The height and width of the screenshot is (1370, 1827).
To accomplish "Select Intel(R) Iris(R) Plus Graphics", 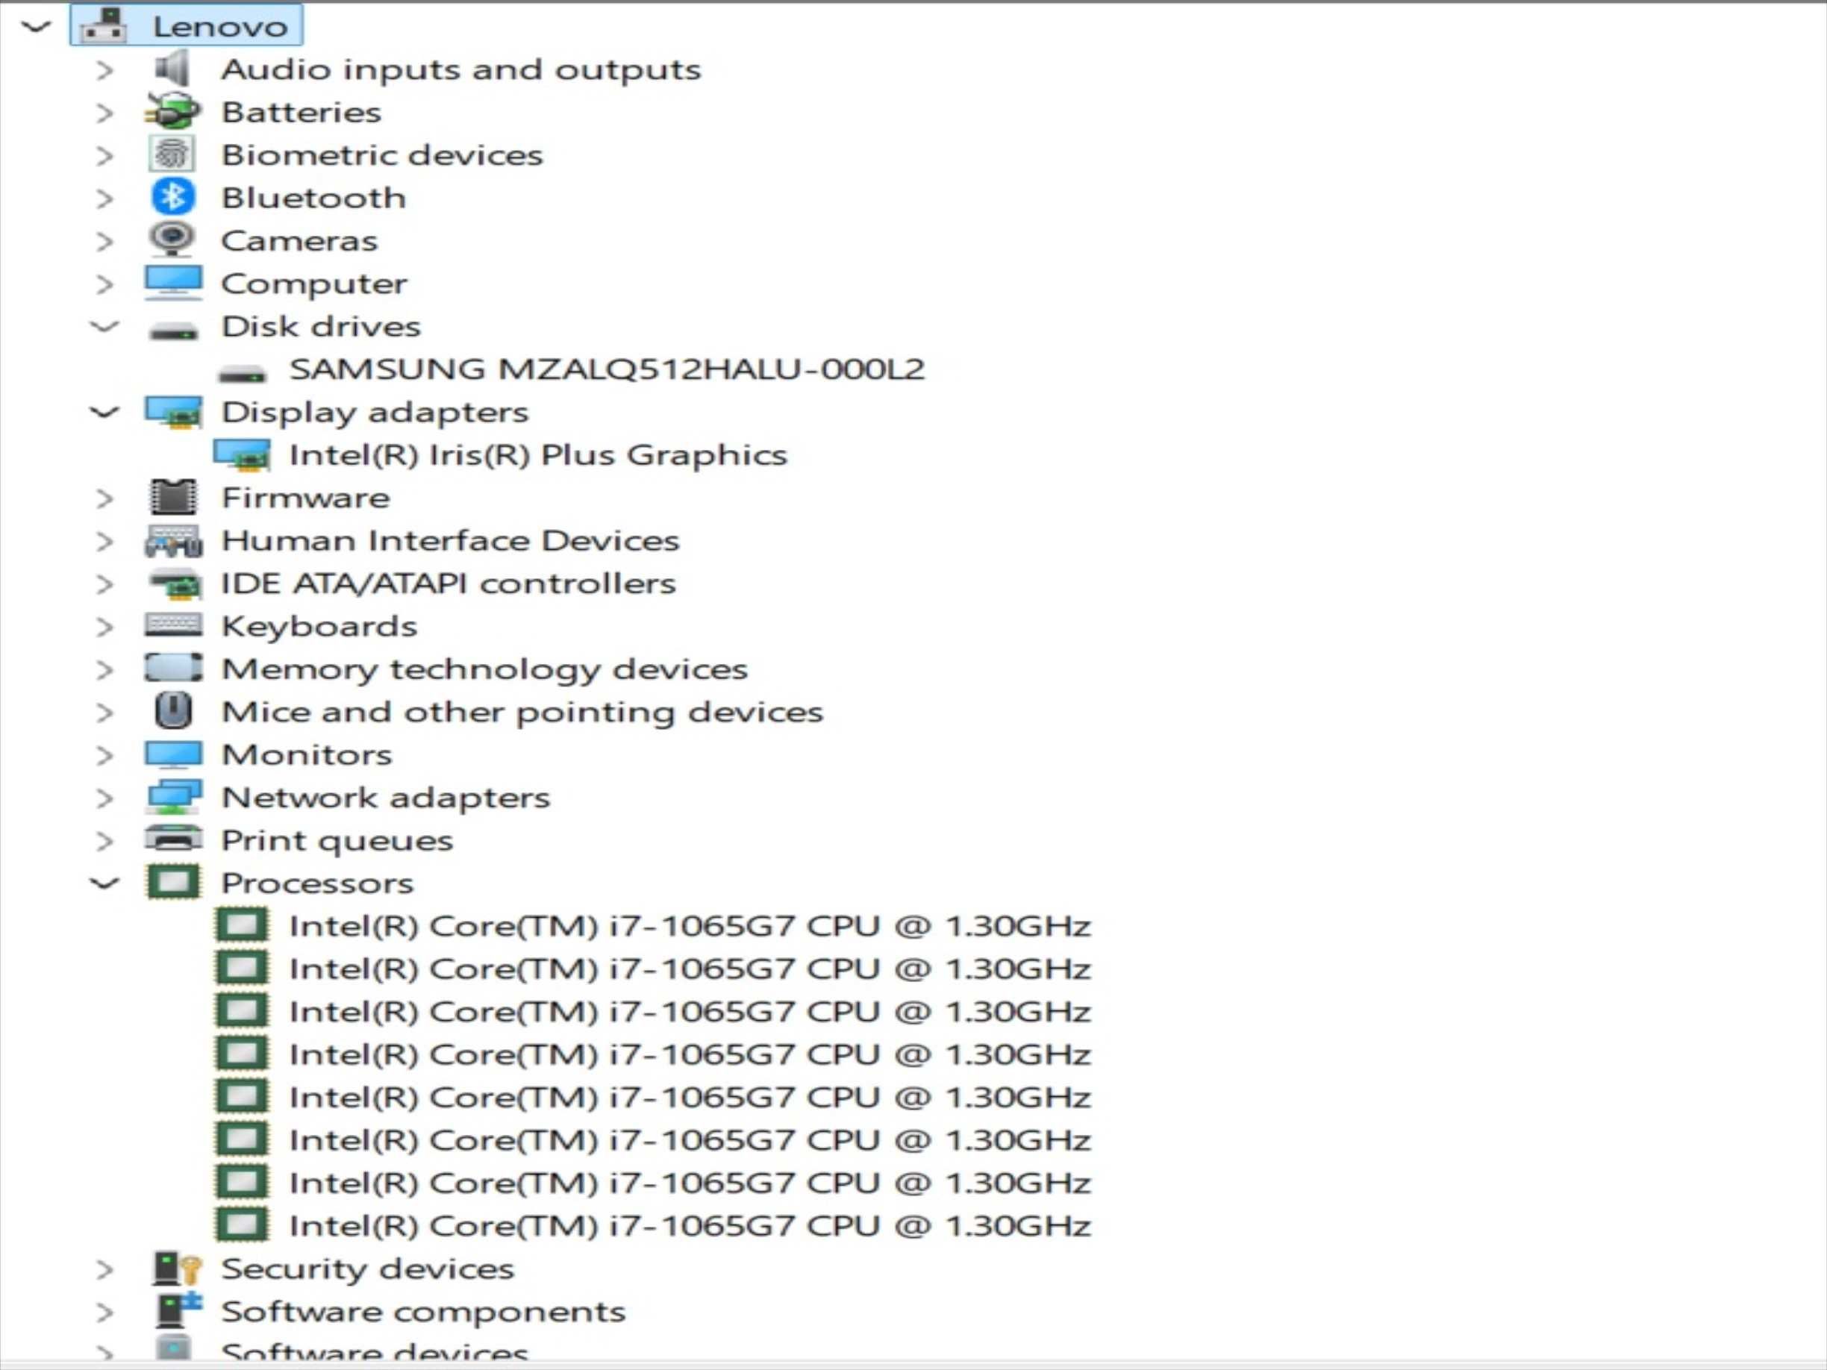I will pyautogui.click(x=537, y=455).
